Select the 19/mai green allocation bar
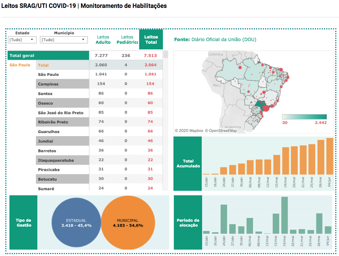 (x=284, y=215)
